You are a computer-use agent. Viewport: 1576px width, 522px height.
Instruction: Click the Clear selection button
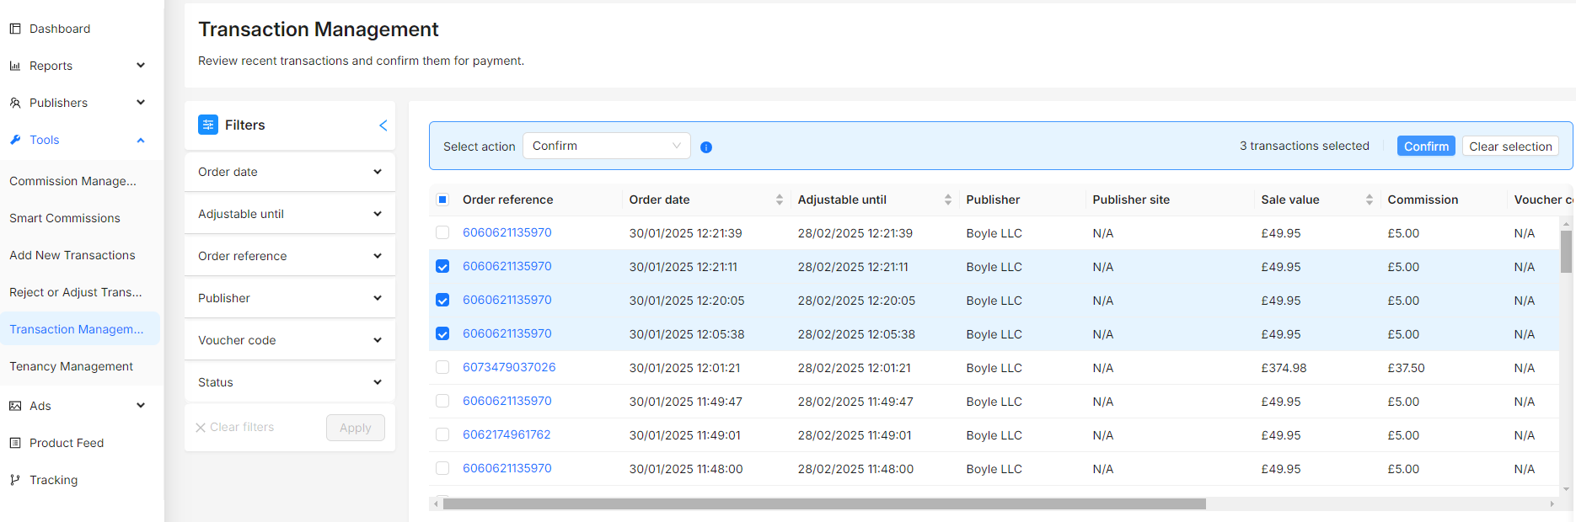pyautogui.click(x=1509, y=146)
